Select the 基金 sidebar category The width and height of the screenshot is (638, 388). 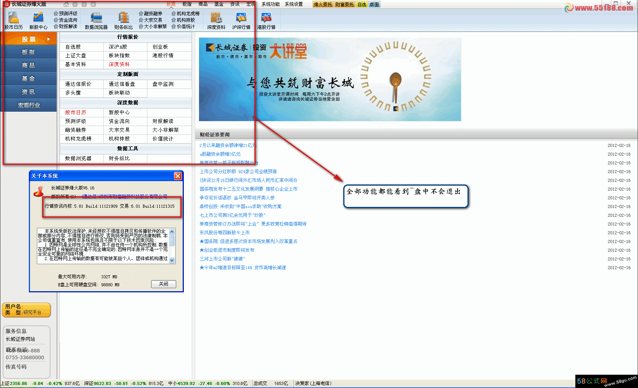pyautogui.click(x=28, y=79)
